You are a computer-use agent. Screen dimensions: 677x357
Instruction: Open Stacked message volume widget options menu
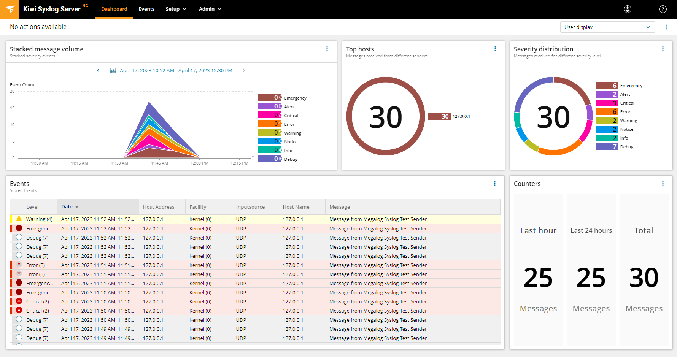tap(327, 49)
